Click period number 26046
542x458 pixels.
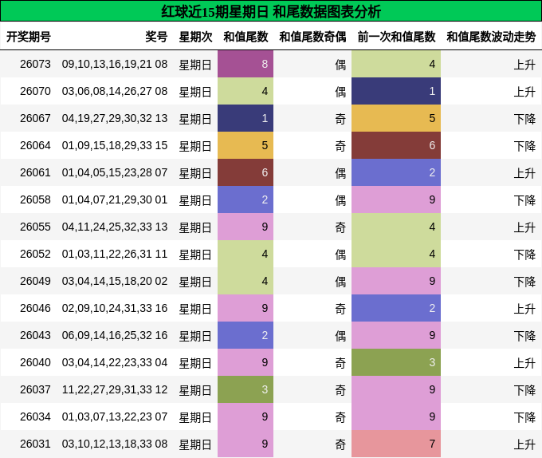(35, 308)
